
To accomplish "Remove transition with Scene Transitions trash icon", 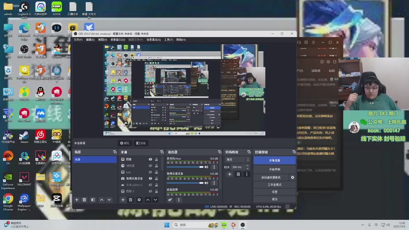I will (x=238, y=174).
